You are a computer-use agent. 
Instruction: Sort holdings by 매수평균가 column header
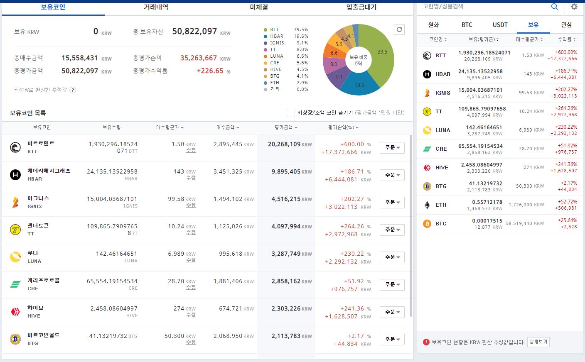tap(170, 127)
